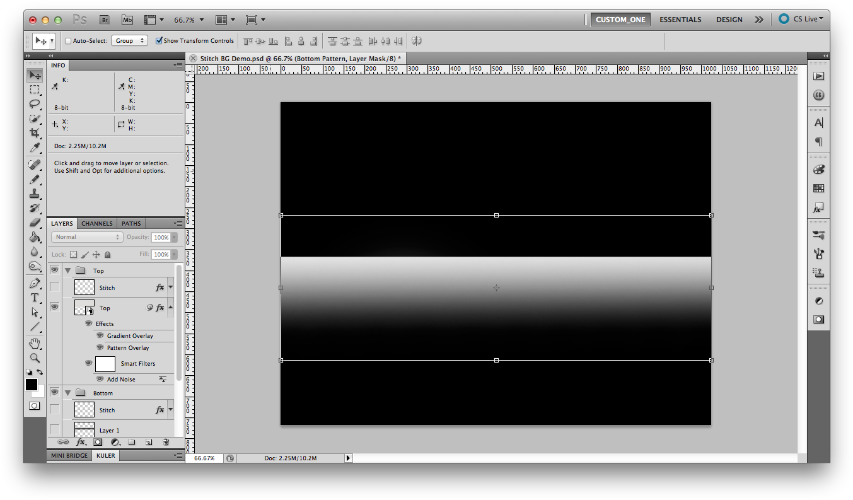Viewport: 853px width, 500px height.
Task: Open the Swatches panel icon in right dock
Action: point(818,188)
